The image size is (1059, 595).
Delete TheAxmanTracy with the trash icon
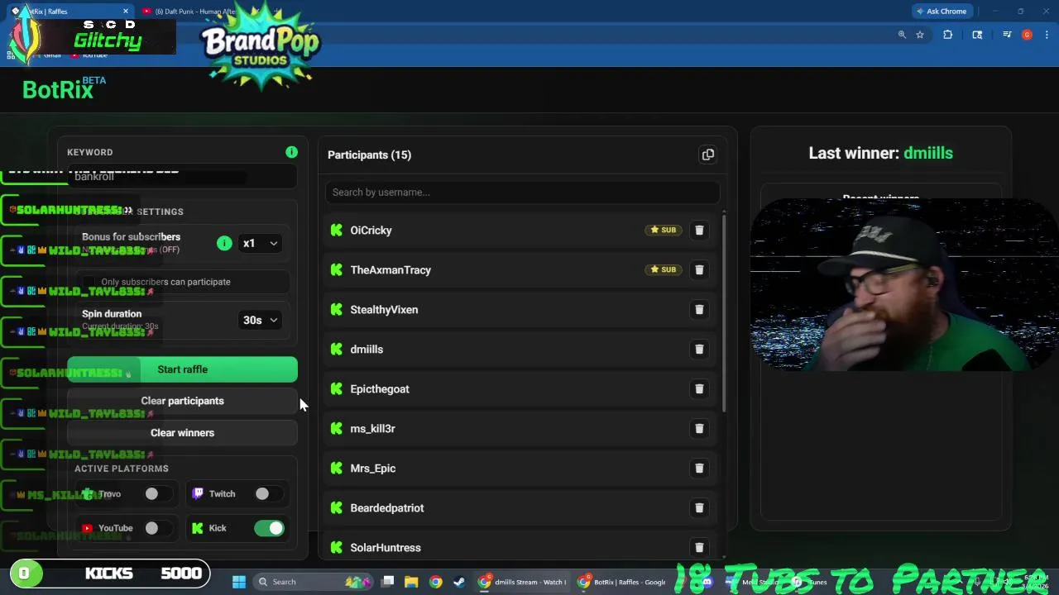[699, 270]
